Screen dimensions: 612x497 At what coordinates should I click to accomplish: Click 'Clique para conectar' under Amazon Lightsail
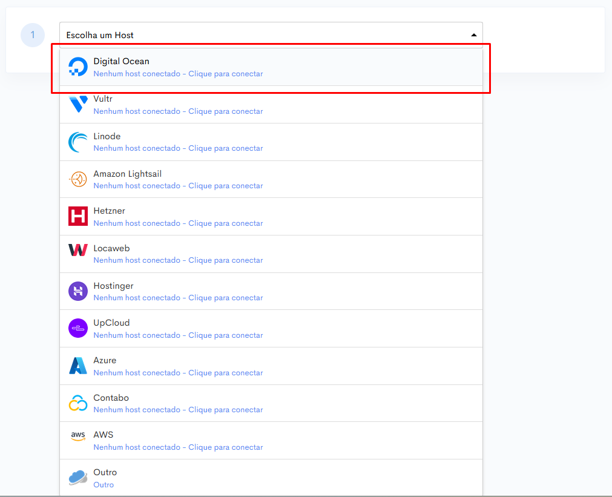tap(226, 186)
